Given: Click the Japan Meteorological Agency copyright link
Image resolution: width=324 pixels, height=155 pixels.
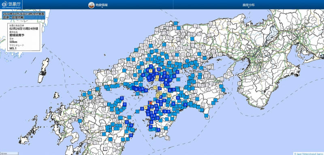Looking at the screenshot, I should pos(309,153).
